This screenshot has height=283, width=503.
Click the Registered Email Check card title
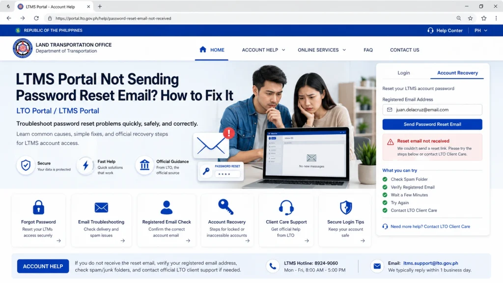(x=167, y=222)
